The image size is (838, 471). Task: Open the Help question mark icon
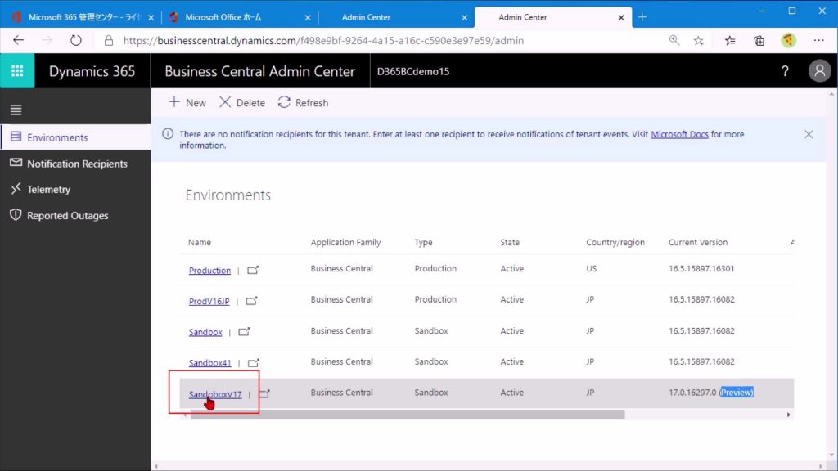[785, 71]
